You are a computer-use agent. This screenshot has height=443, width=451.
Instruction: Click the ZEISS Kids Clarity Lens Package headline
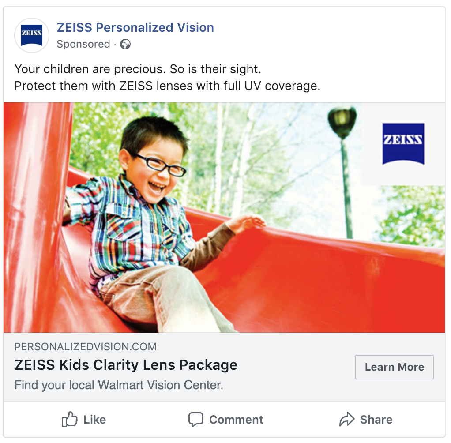click(126, 365)
